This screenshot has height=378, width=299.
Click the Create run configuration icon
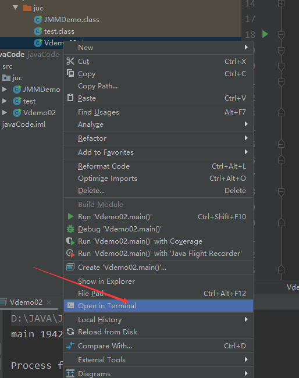(x=70, y=267)
